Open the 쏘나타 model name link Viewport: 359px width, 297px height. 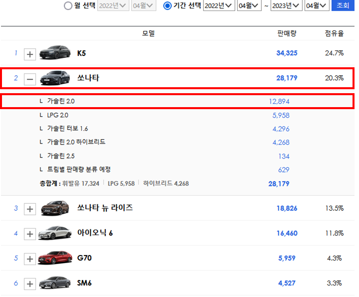tap(88, 78)
